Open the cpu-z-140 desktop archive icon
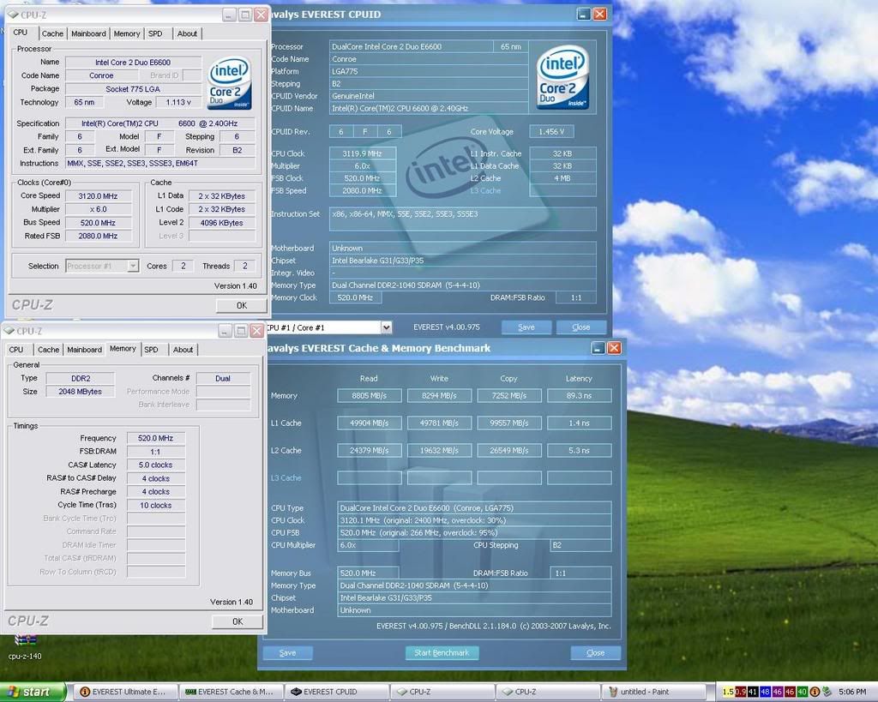Viewport: 878px width, 702px height. pos(26,641)
